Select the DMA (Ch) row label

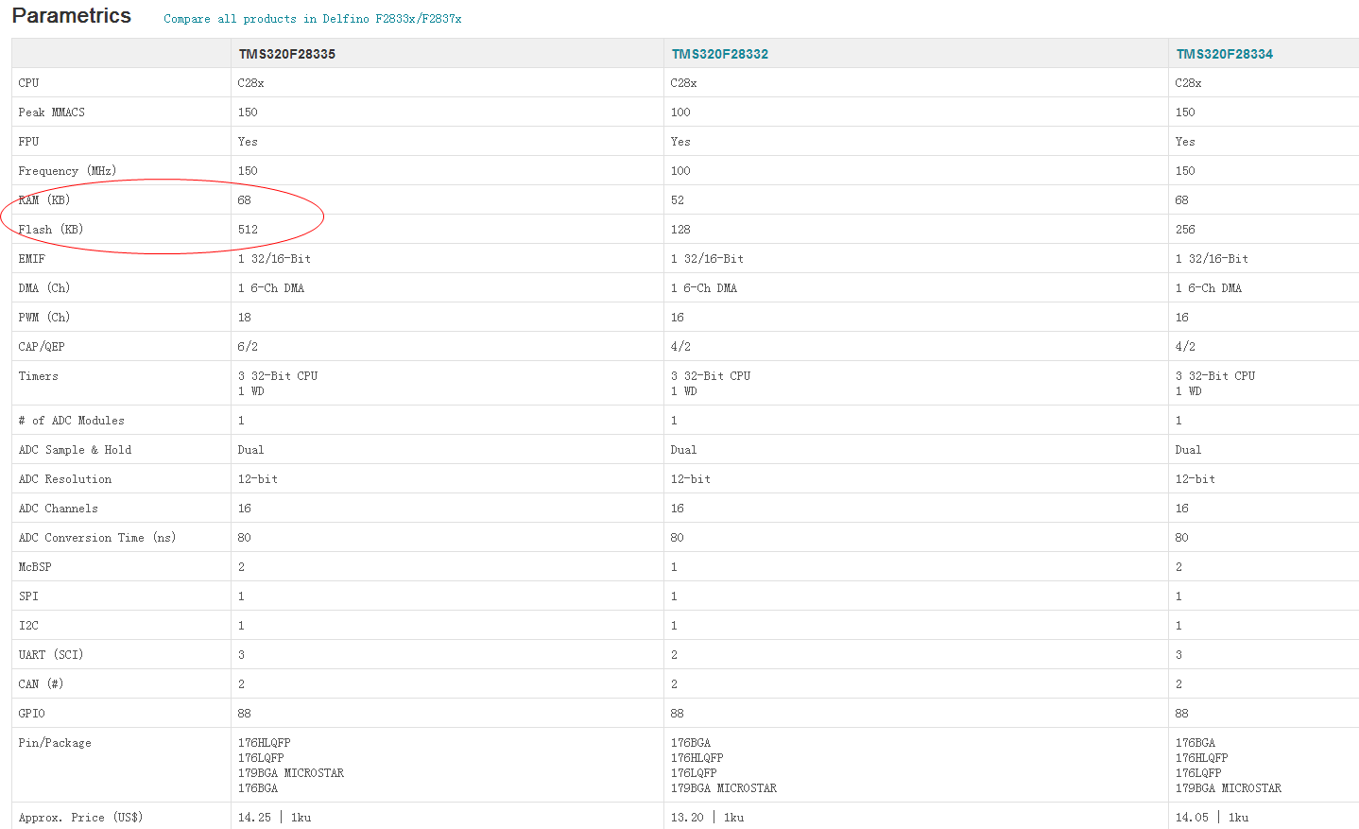pyautogui.click(x=43, y=288)
